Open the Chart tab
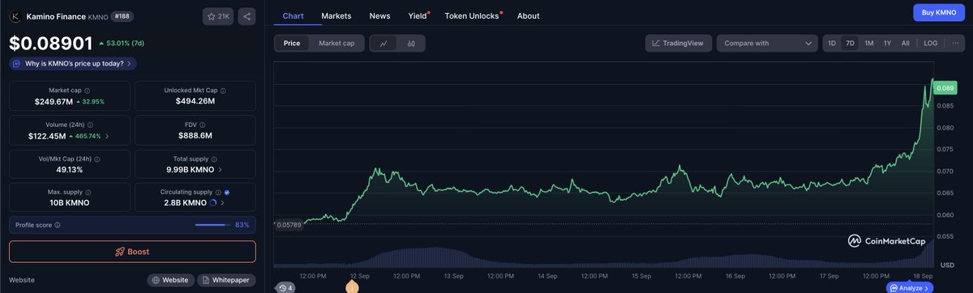 (294, 15)
